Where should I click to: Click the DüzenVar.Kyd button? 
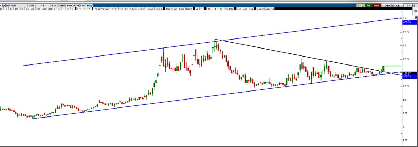click(x=265, y=9)
